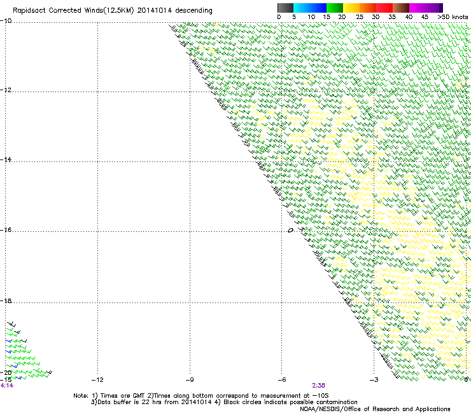Click the -6 longitude axis label

click(282, 380)
